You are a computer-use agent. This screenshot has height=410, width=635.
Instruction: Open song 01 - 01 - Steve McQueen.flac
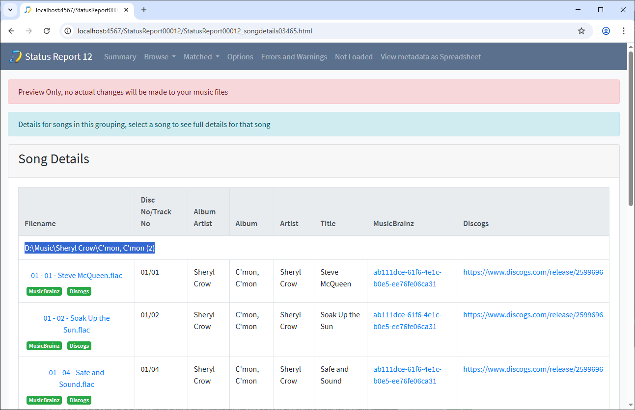[x=77, y=276]
